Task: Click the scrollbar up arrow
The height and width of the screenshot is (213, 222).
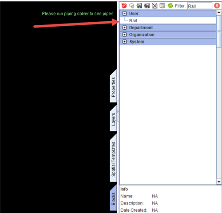Action: point(219,12)
